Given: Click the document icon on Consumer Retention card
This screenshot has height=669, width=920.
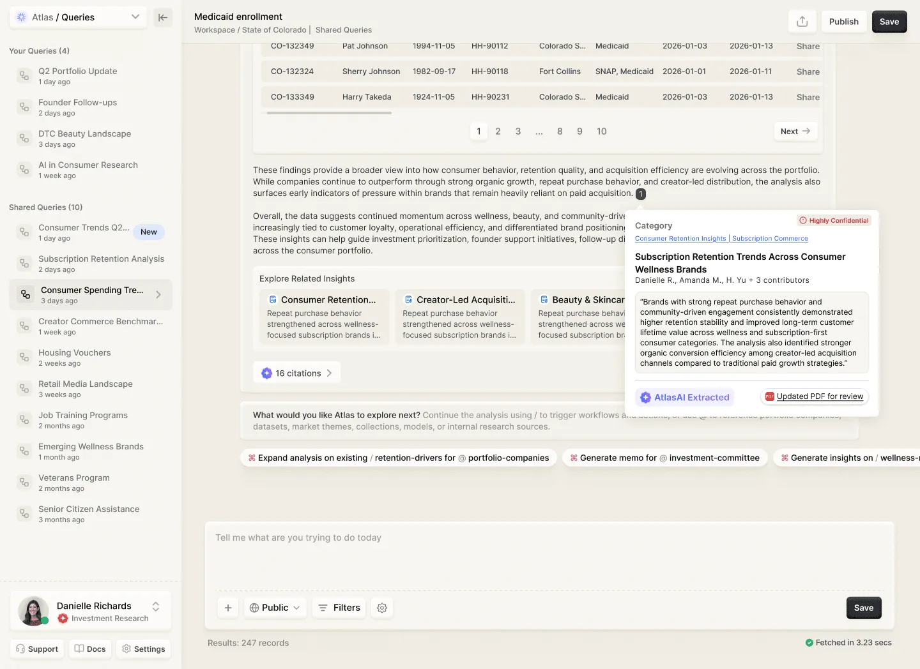Looking at the screenshot, I should click(273, 299).
